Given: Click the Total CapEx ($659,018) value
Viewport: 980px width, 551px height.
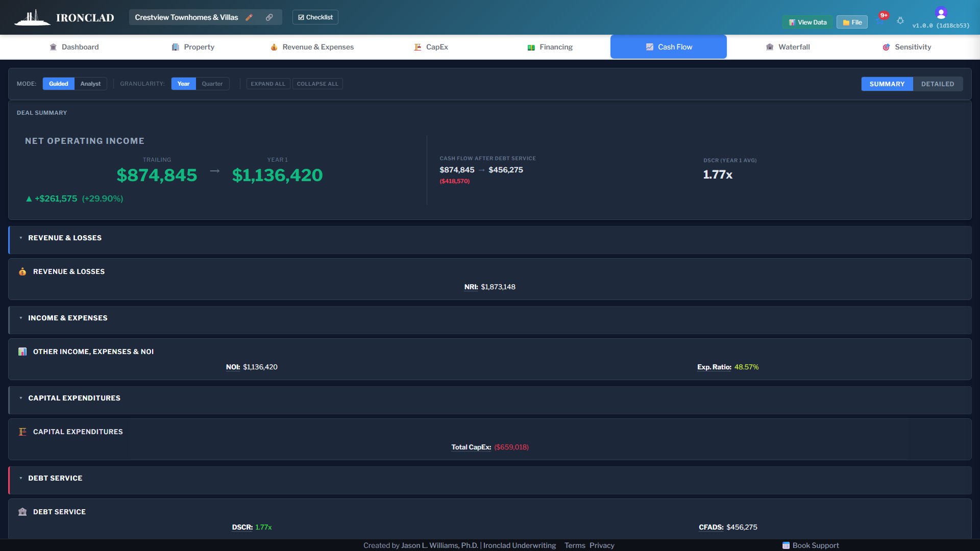Looking at the screenshot, I should pyautogui.click(x=511, y=447).
